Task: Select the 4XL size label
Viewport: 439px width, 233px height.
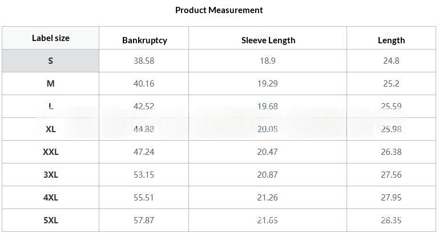Action: [x=51, y=198]
